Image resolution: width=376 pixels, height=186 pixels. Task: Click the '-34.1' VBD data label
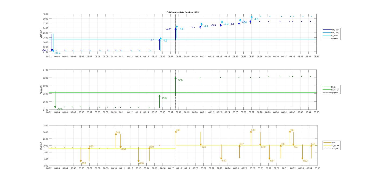(45, 50)
